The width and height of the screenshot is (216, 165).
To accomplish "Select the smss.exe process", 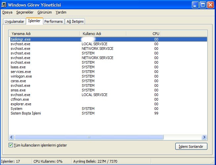I will pos(18,90).
